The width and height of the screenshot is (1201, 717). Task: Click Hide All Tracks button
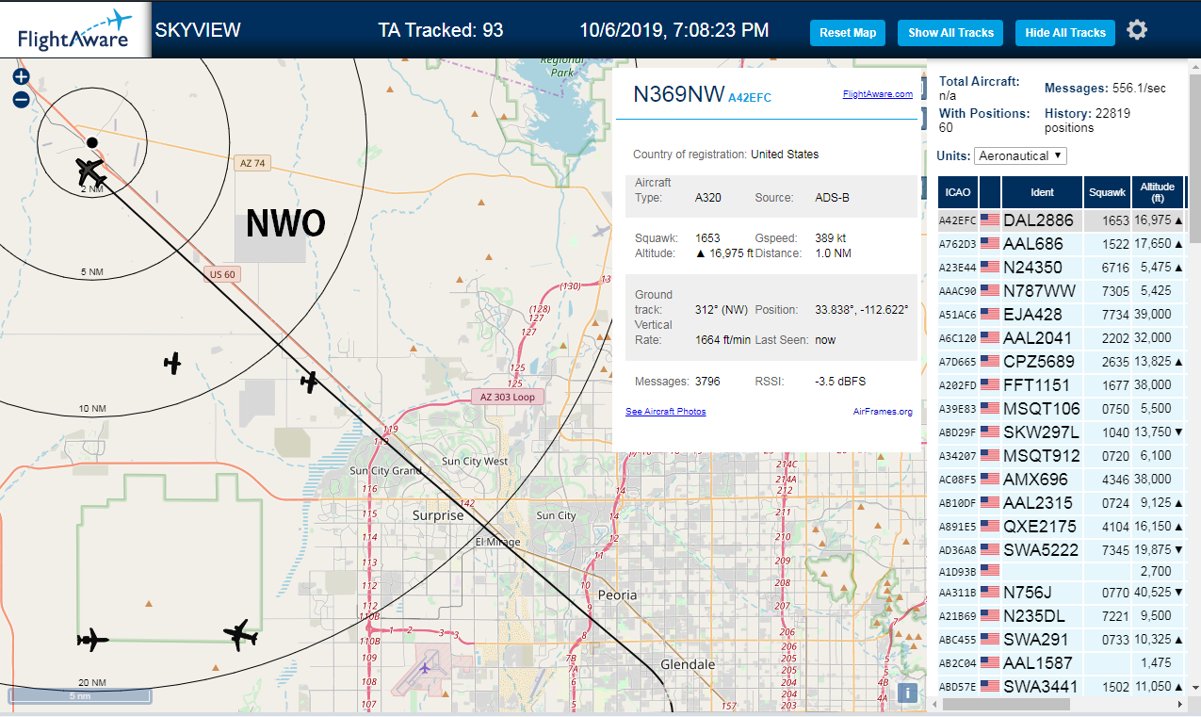pyautogui.click(x=1065, y=32)
